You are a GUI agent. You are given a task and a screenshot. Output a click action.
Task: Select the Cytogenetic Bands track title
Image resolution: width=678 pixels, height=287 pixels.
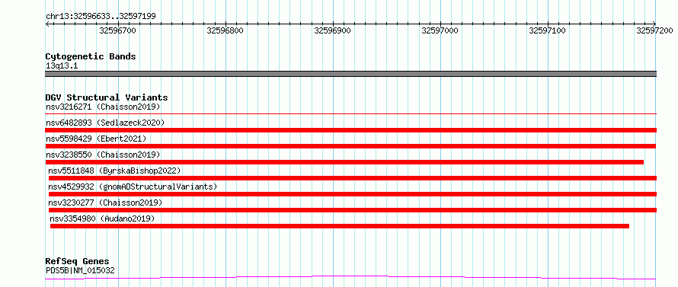tap(91, 56)
